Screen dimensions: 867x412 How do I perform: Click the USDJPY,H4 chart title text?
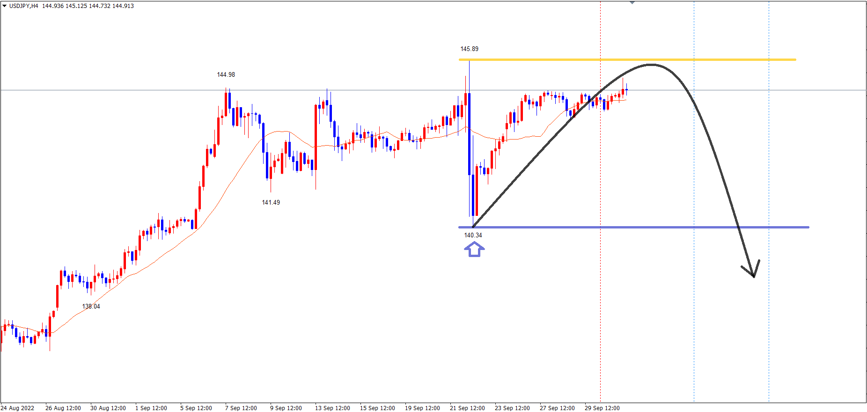tap(23, 6)
